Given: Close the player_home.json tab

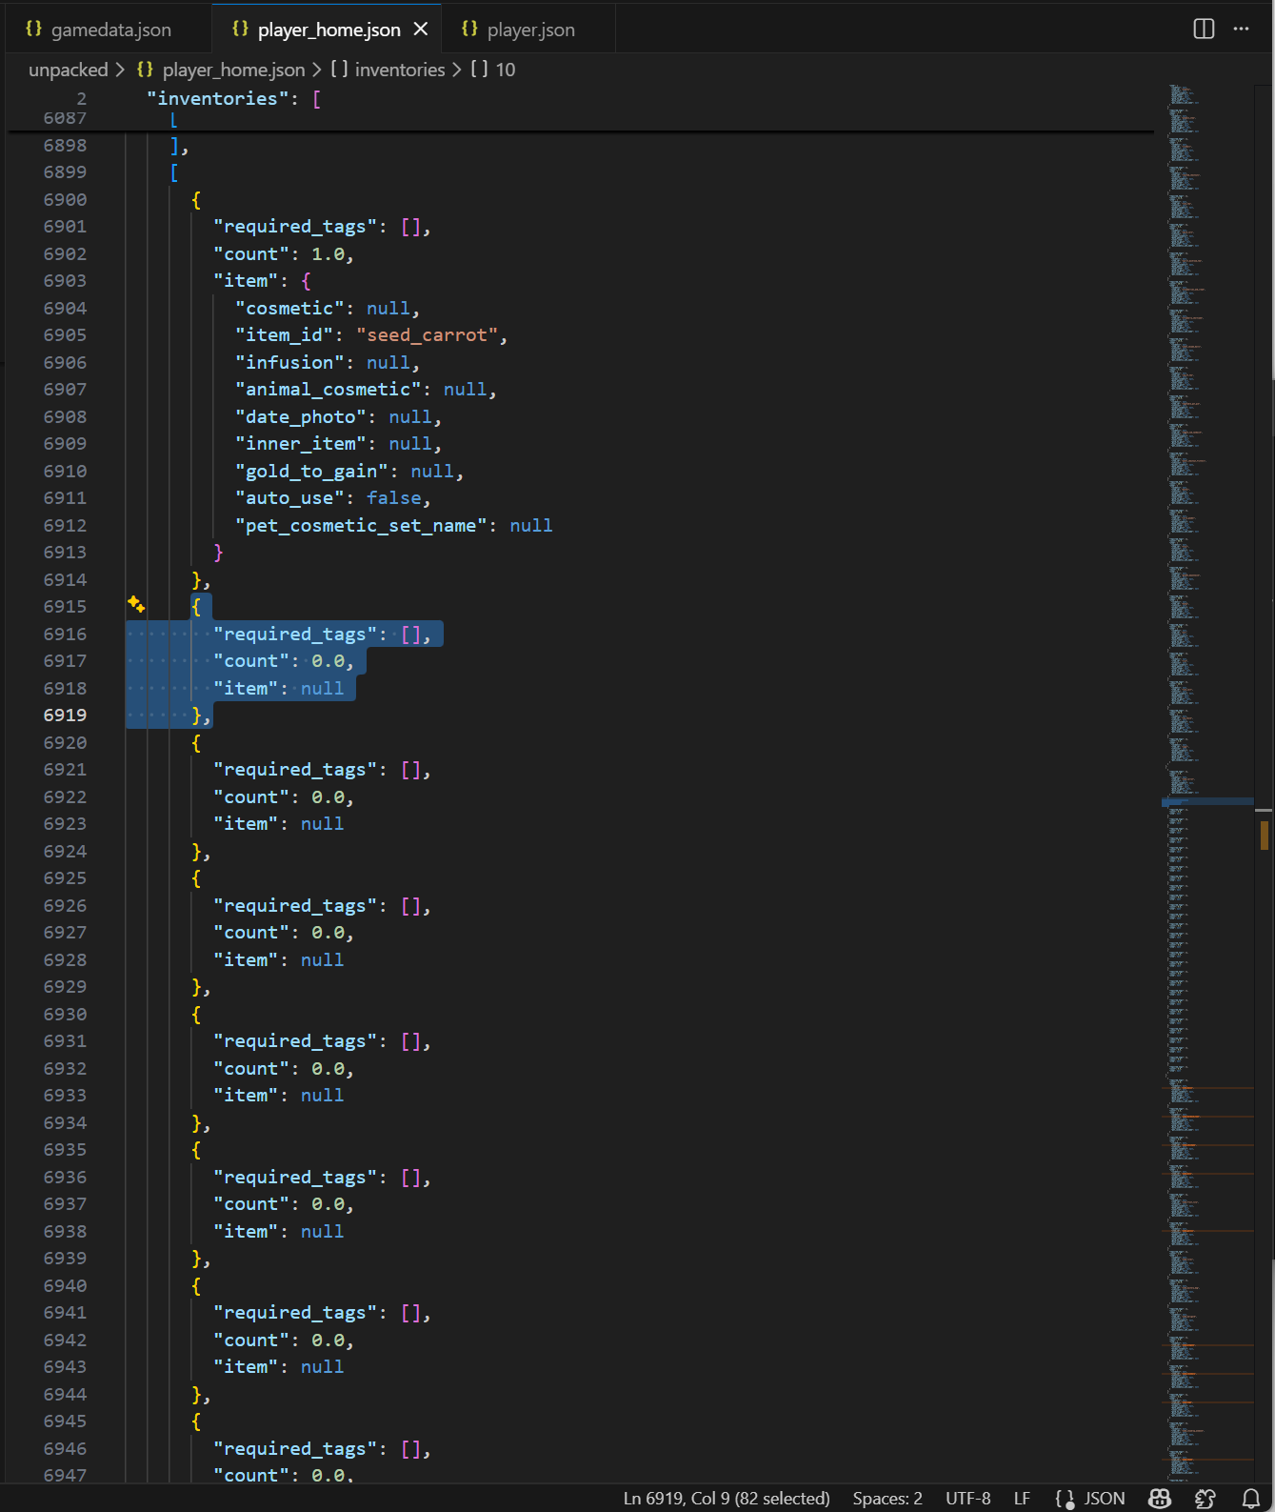Looking at the screenshot, I should click(x=420, y=30).
